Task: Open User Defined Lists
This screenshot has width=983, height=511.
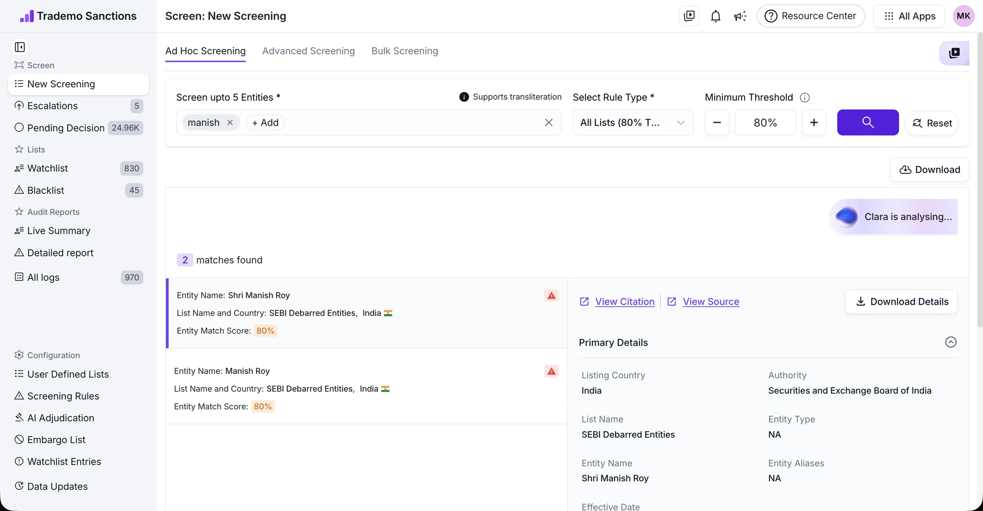Action: point(78,374)
